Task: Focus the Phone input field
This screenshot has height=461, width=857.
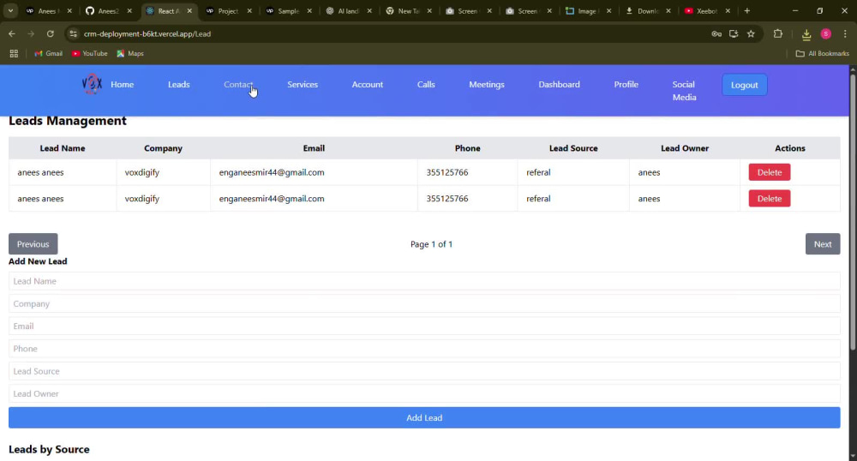Action: [424, 349]
